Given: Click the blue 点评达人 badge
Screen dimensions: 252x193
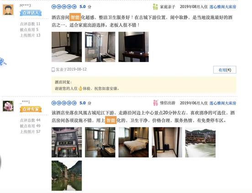Looking at the screenshot, I should tap(31, 13).
